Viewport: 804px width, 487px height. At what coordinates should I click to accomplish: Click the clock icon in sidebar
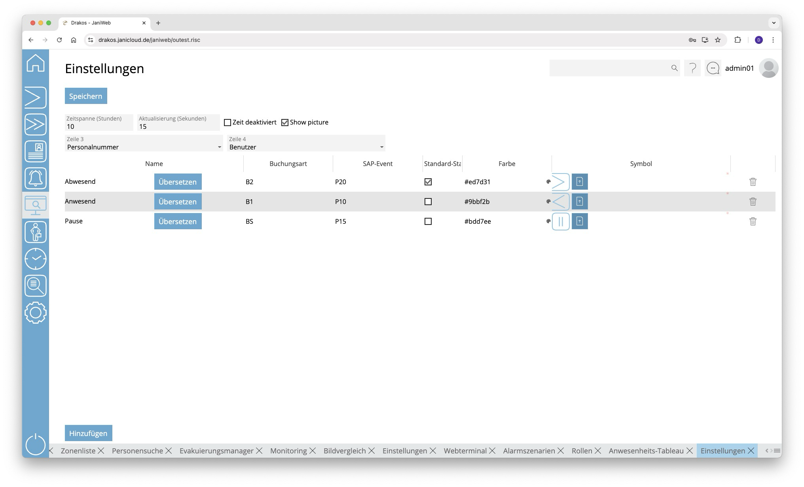pos(36,259)
